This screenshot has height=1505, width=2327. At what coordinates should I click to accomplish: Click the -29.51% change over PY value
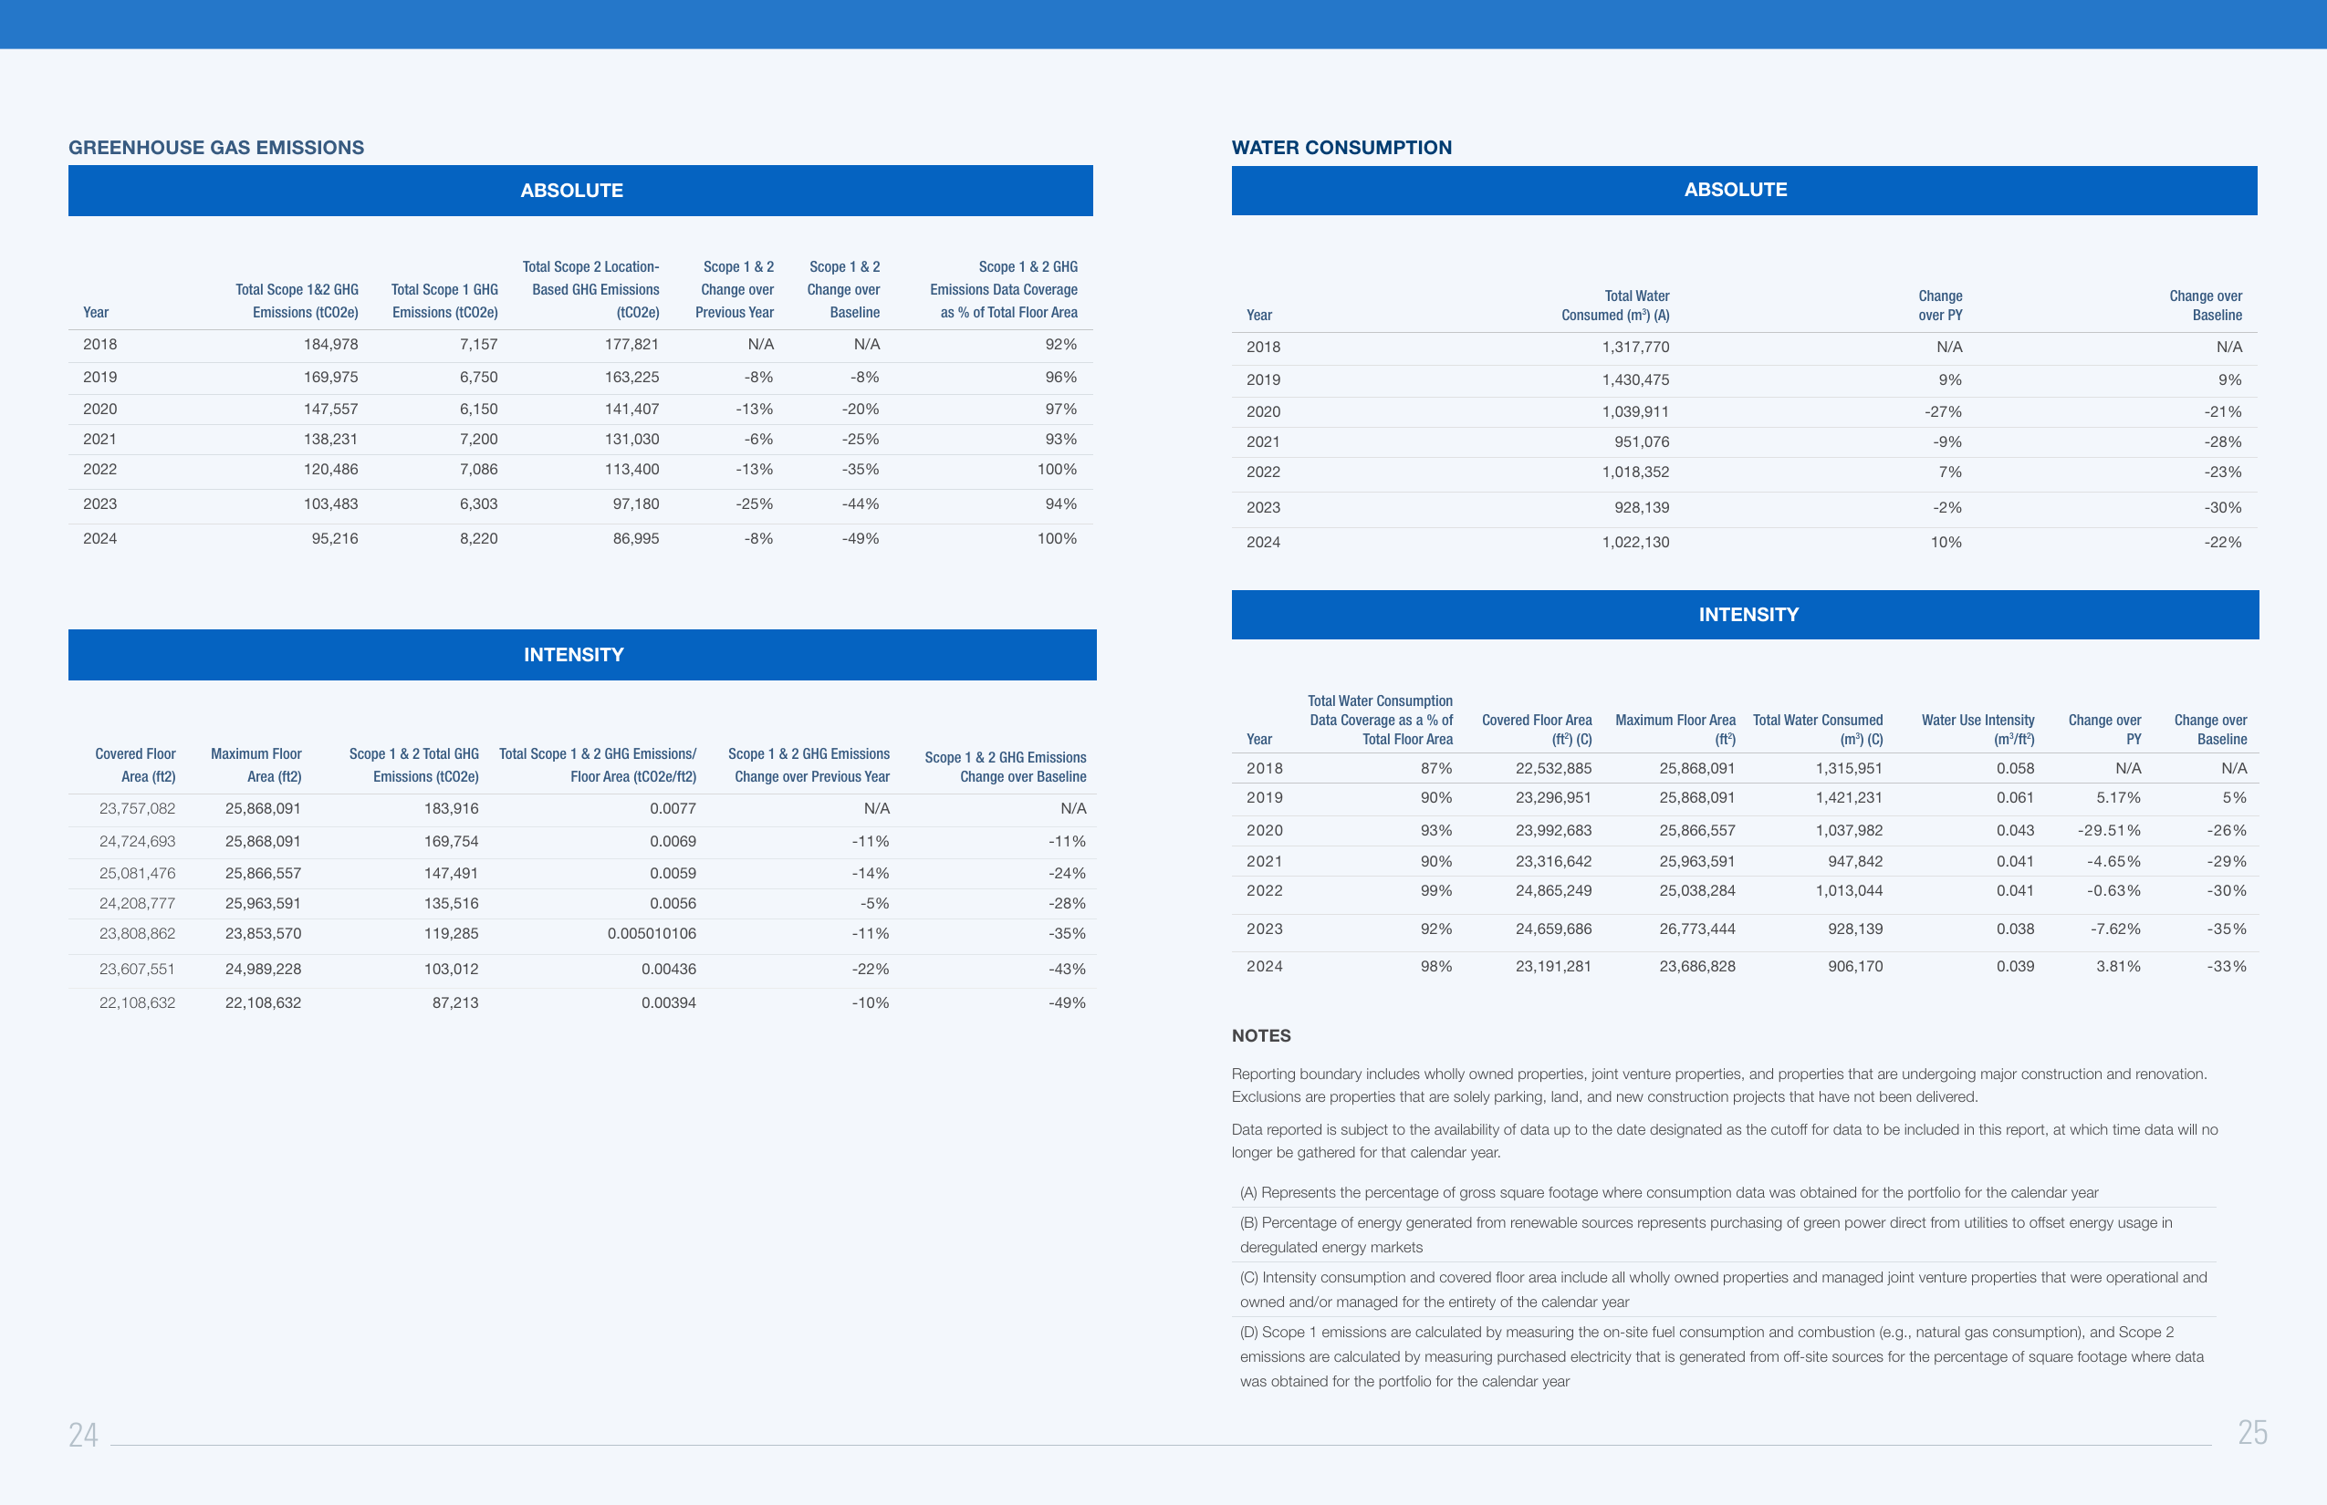(x=2109, y=830)
